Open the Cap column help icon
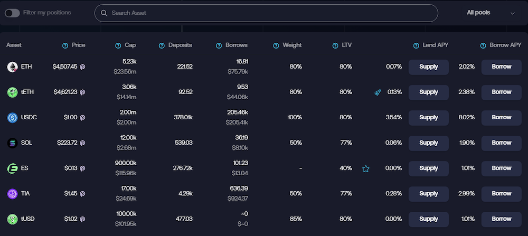This screenshot has width=528, height=236. pos(118,45)
